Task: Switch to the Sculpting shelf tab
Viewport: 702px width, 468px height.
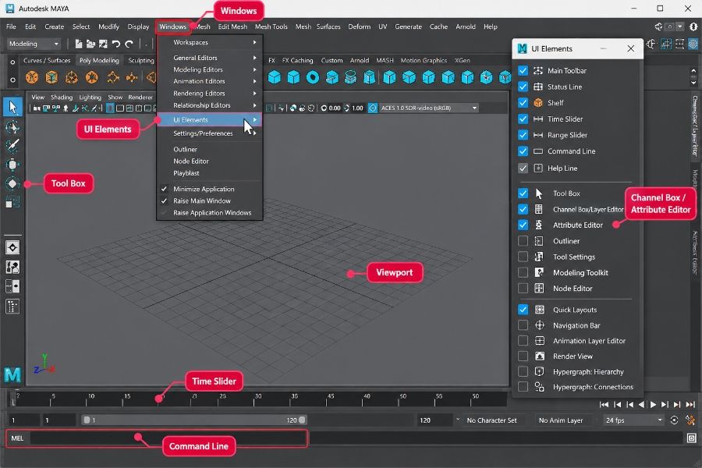Action: click(140, 61)
